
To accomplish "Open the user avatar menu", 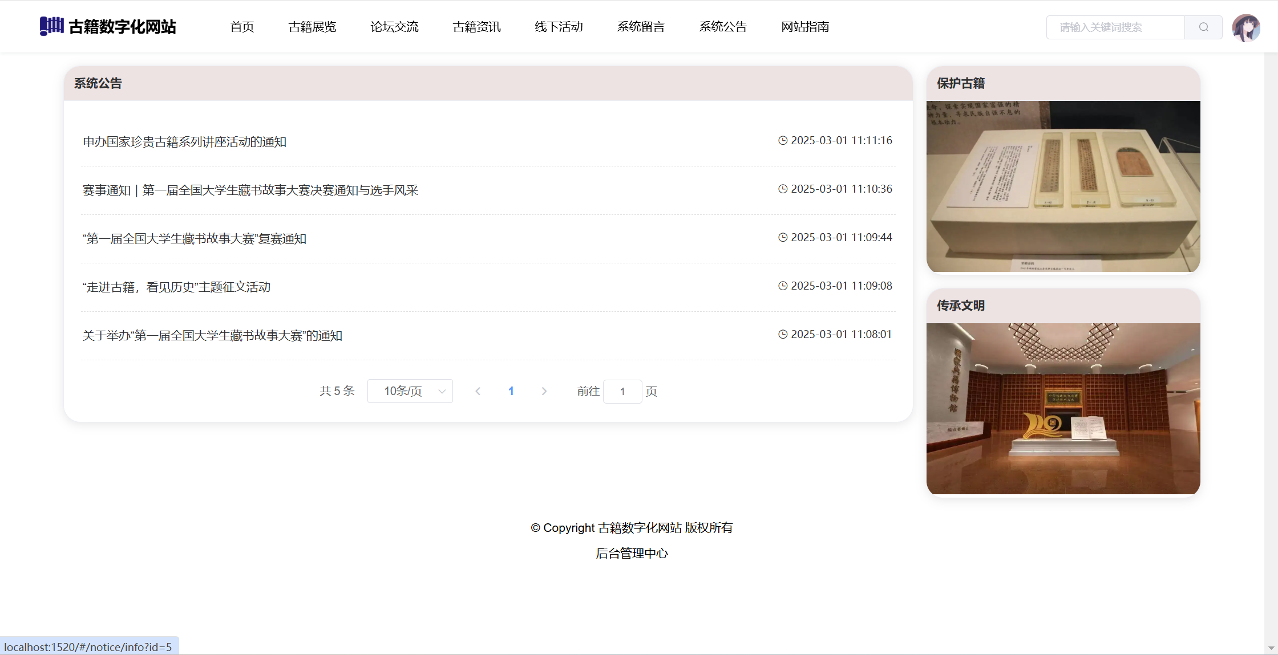I will tap(1245, 28).
